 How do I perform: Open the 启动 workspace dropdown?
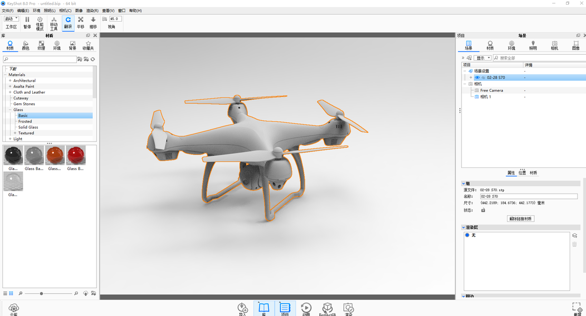pyautogui.click(x=11, y=18)
